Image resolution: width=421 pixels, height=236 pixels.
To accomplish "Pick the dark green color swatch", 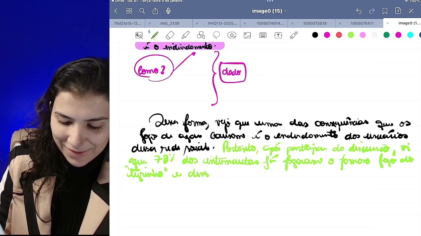I will tap(386, 35).
